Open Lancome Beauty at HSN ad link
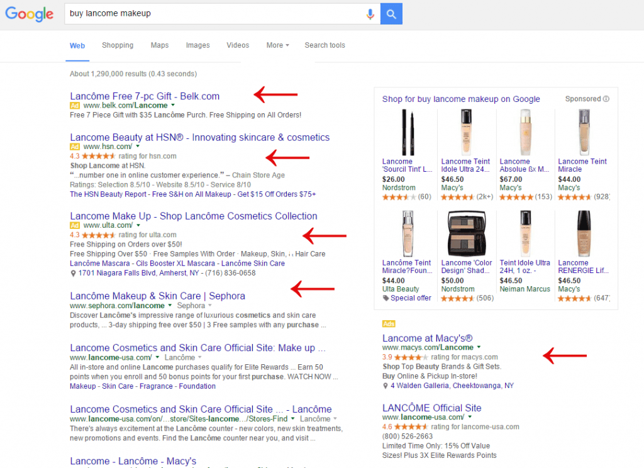This screenshot has height=468, width=644. [199, 137]
